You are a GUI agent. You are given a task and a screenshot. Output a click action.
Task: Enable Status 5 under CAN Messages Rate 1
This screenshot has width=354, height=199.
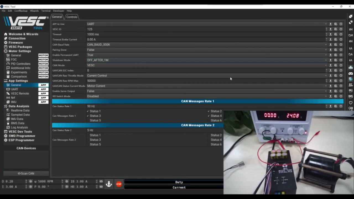point(94,121)
